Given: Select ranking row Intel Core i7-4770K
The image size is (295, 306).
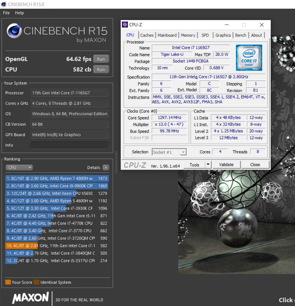Looking at the screenshot, I should point(57,223).
